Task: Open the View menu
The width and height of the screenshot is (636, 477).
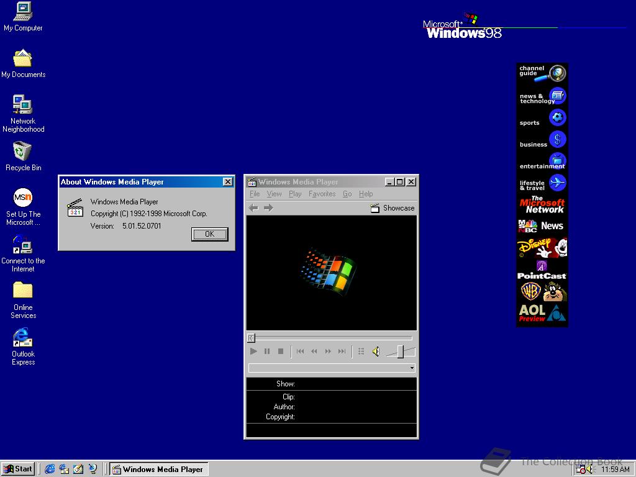Action: (274, 194)
